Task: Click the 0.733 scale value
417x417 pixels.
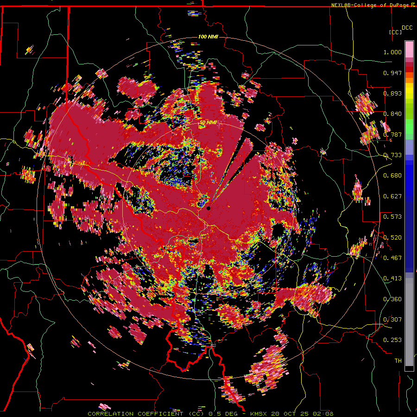Action: (392, 155)
